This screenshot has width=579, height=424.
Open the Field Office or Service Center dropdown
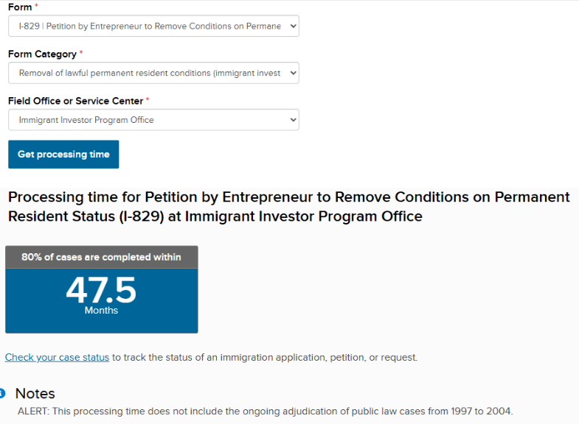pyautogui.click(x=148, y=119)
